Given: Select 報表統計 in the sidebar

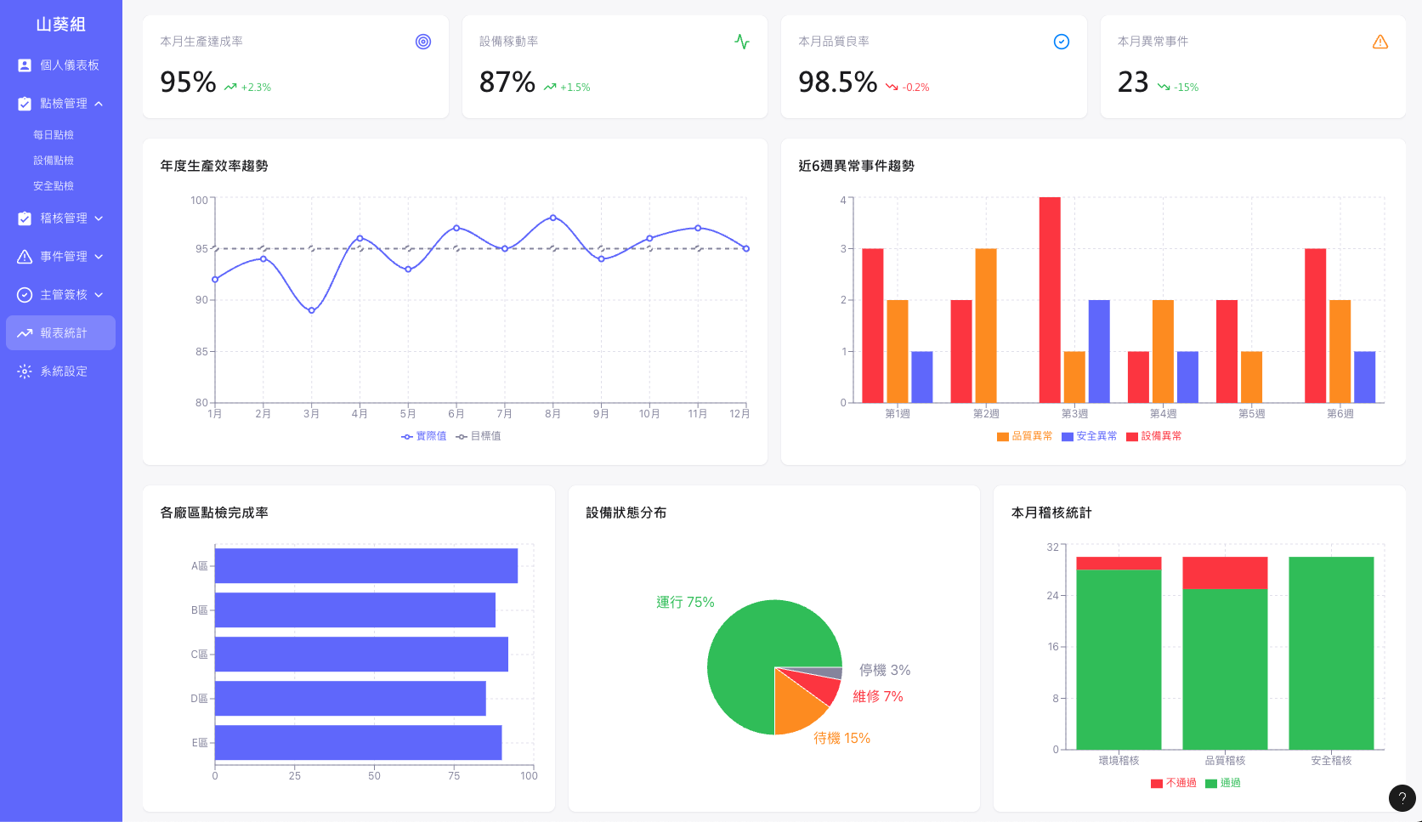Looking at the screenshot, I should pyautogui.click(x=60, y=333).
